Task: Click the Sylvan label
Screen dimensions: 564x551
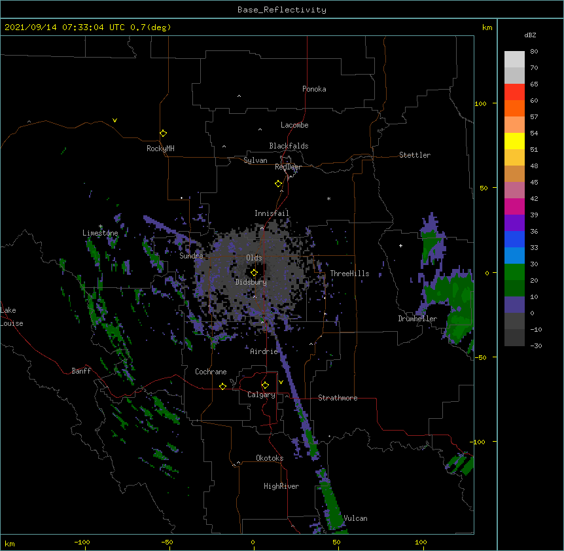Action: (x=255, y=160)
